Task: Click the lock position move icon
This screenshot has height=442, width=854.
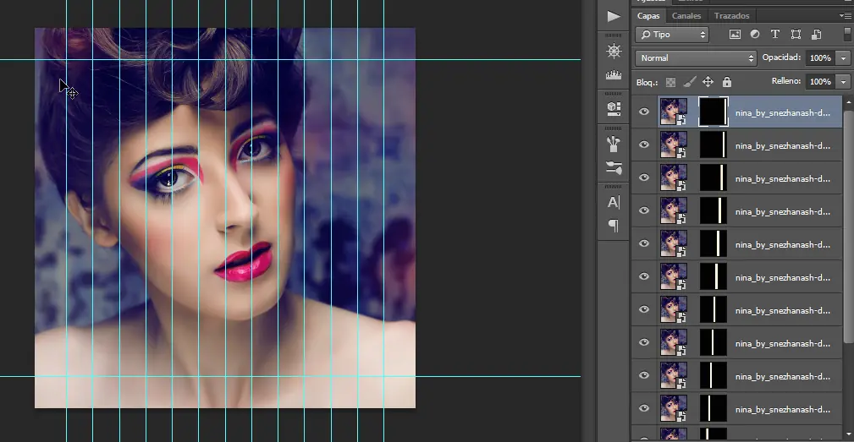Action: click(708, 82)
